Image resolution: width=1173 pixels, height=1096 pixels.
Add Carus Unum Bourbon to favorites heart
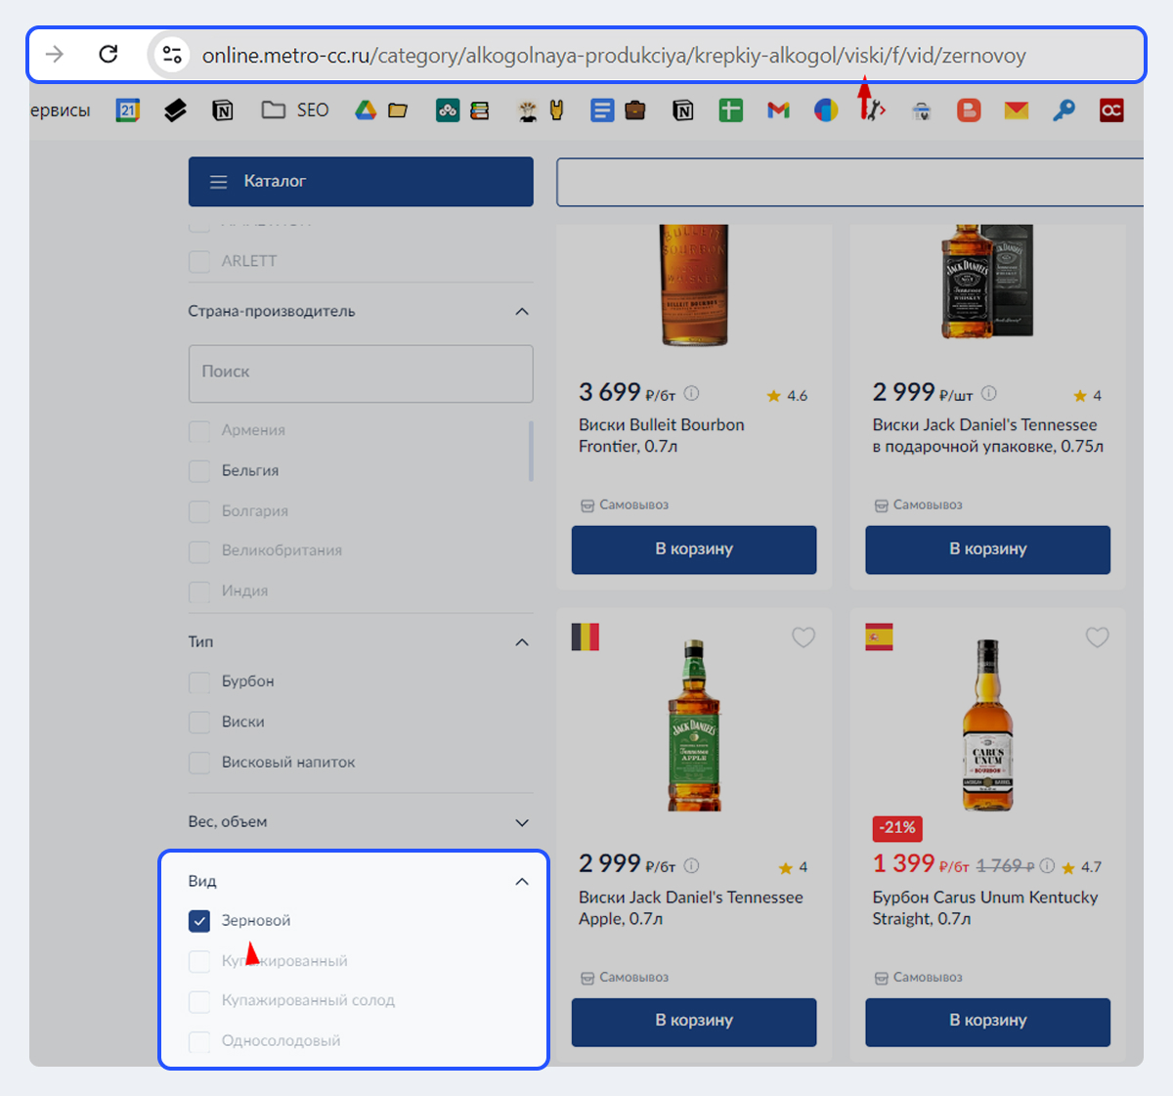click(1098, 637)
